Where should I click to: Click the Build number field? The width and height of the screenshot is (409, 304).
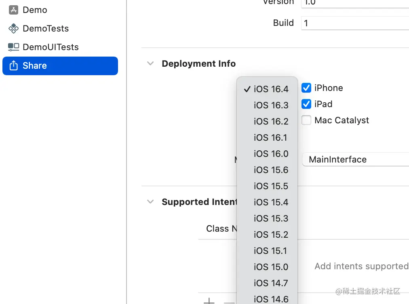355,23
